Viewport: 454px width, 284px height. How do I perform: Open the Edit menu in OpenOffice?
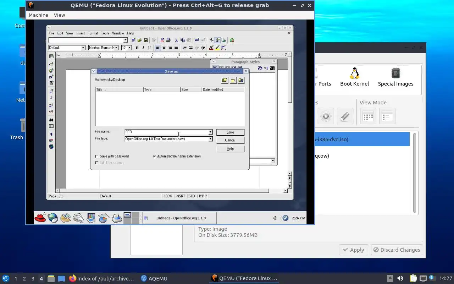click(60, 33)
